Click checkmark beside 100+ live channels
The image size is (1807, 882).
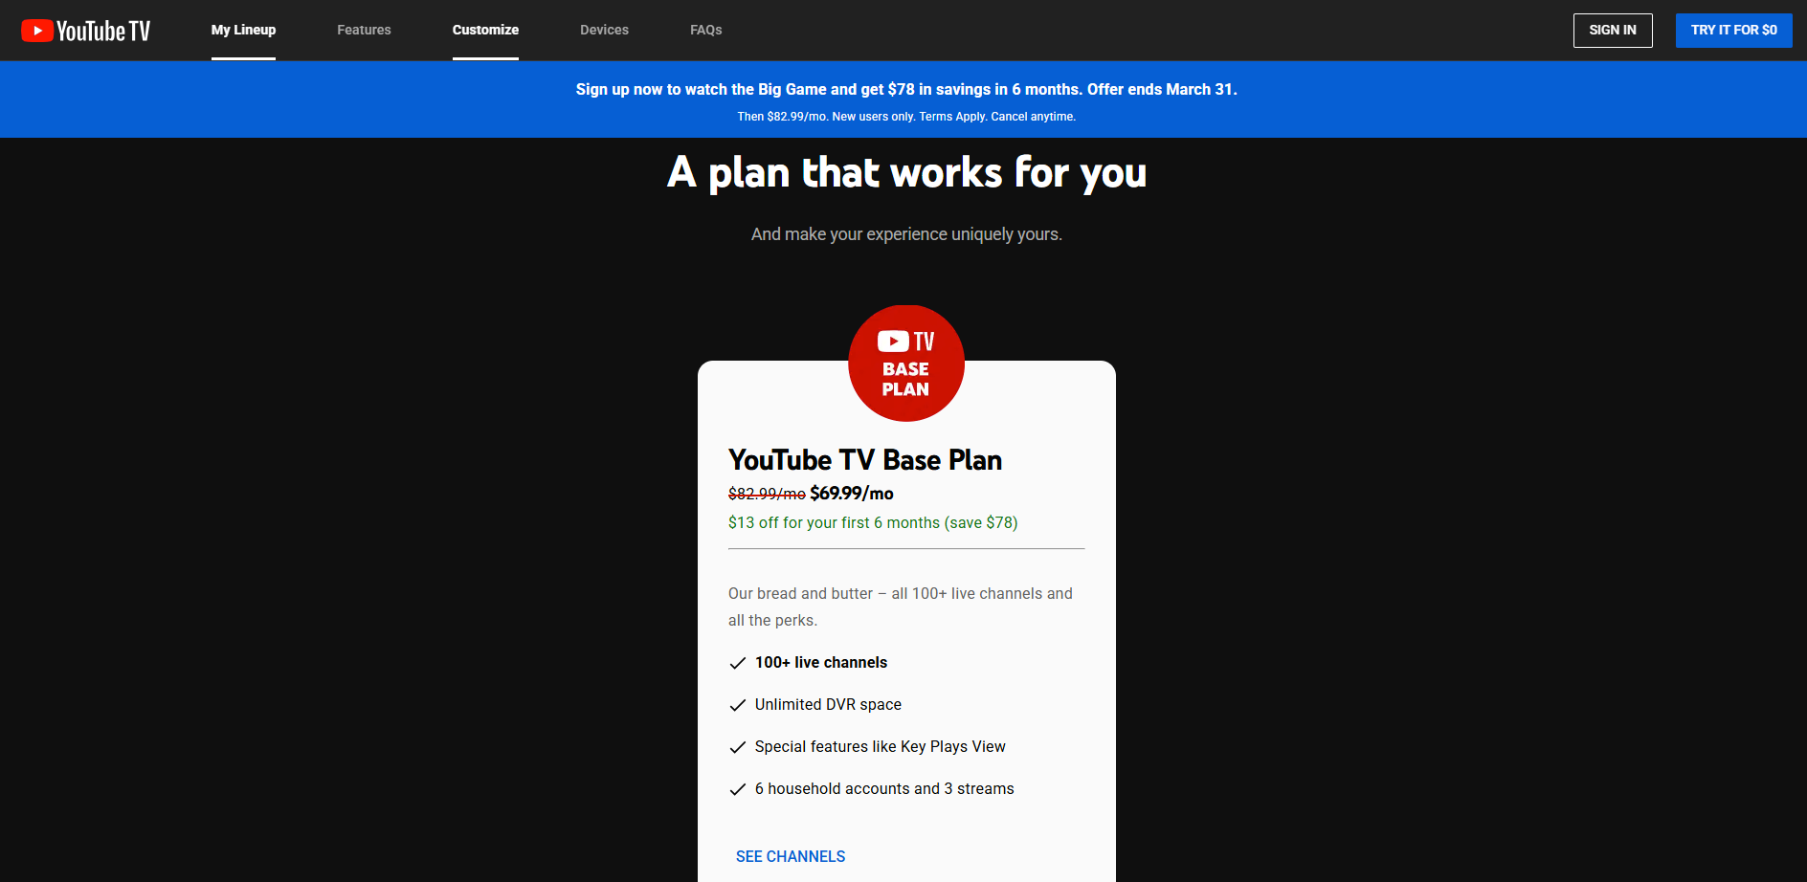pos(738,663)
